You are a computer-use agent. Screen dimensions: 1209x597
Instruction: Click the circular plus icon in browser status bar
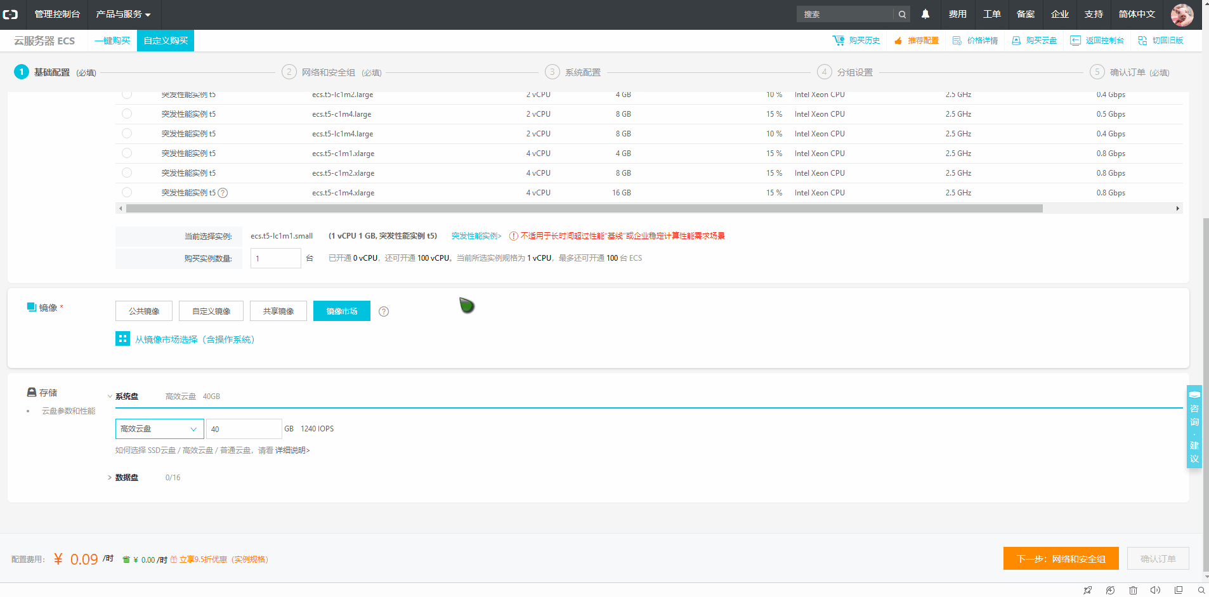click(x=1110, y=590)
